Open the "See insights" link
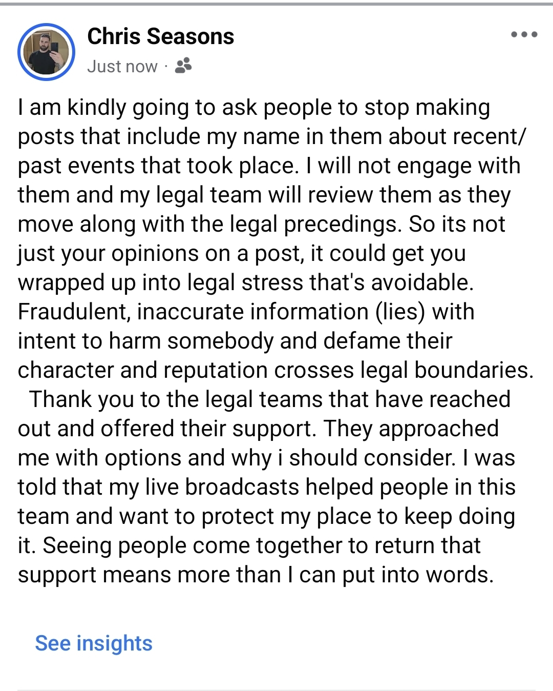 94,643
